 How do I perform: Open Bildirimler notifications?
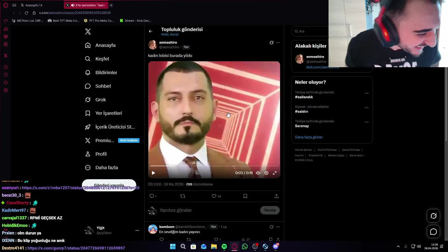pyautogui.click(x=101, y=72)
